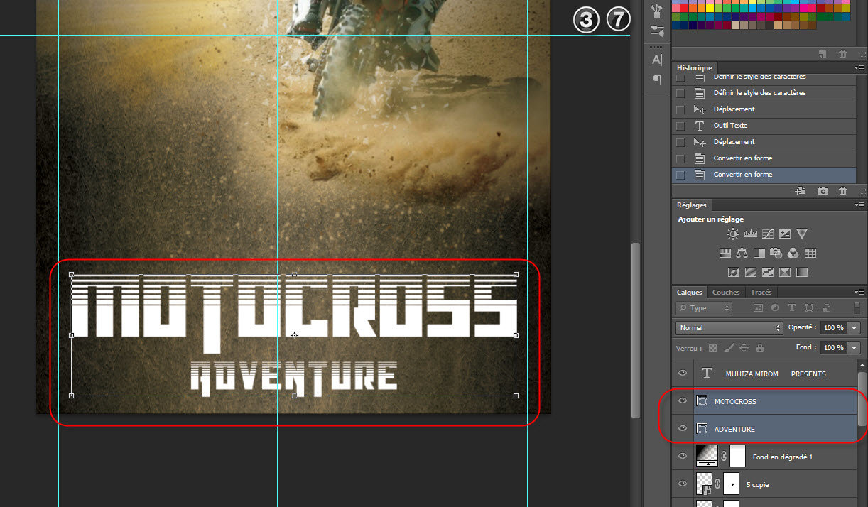Click the Swatches panel trash icon
Image resolution: width=868 pixels, height=507 pixels.
pos(842,54)
